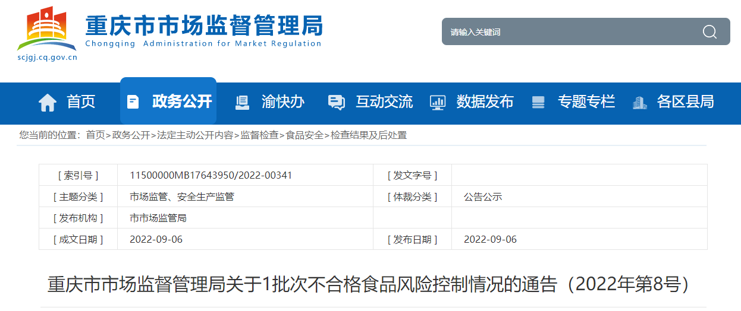
Task: Click the 市市场监管局 value
Action: 158,218
